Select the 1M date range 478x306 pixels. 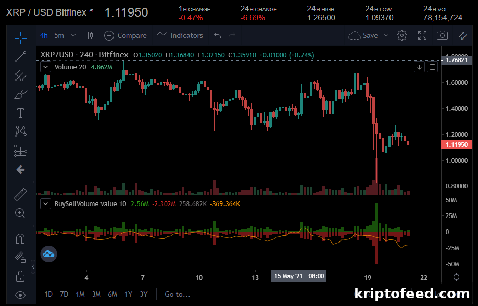pyautogui.click(x=80, y=294)
